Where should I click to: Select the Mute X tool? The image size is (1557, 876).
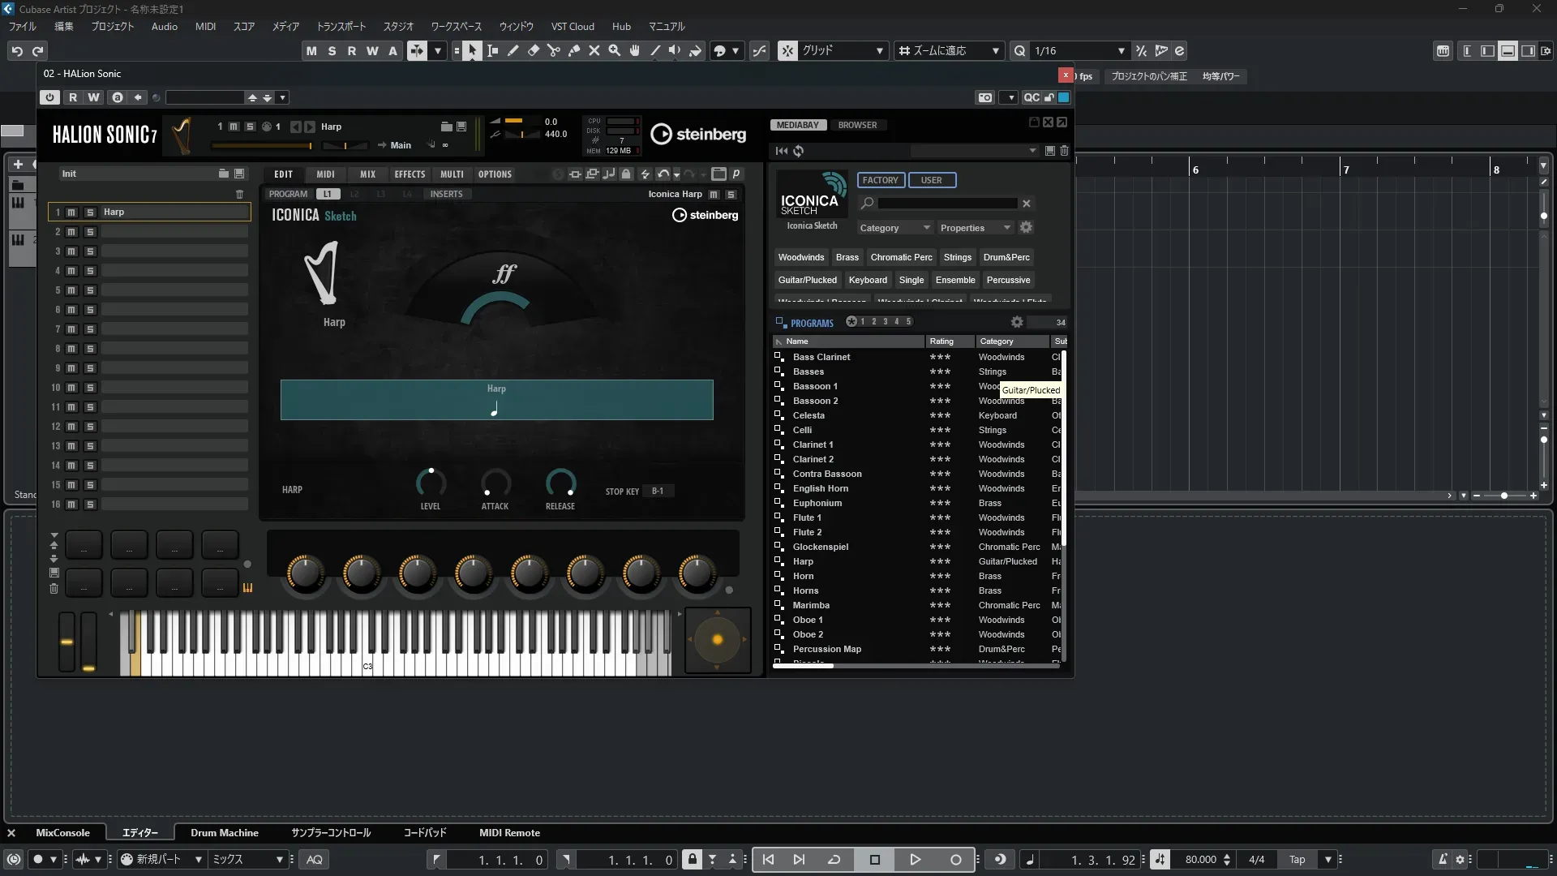point(594,50)
